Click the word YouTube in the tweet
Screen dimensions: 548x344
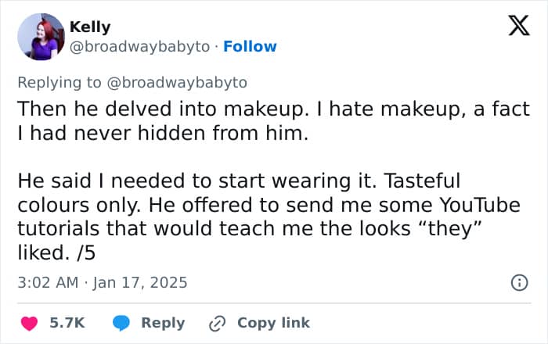(480, 205)
